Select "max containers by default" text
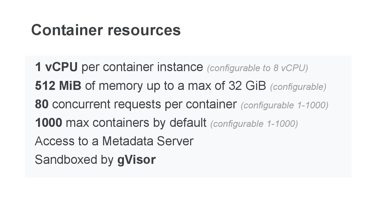Viewport: 371px width, 208px height. pyautogui.click(x=136, y=123)
